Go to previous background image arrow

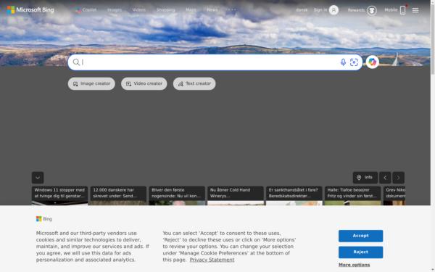[385, 178]
